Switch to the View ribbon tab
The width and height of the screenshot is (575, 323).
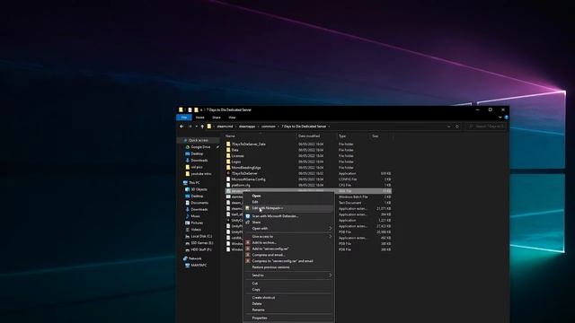pos(232,118)
